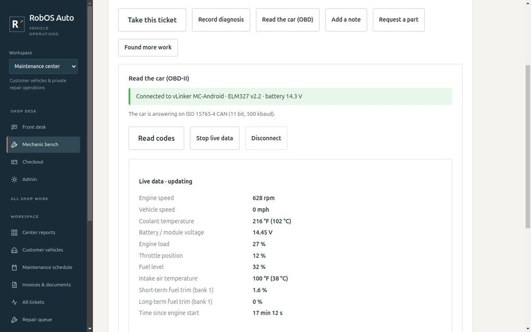Click the All tickets activity icon
Image resolution: width=531 pixels, height=332 pixels.
coord(14,302)
